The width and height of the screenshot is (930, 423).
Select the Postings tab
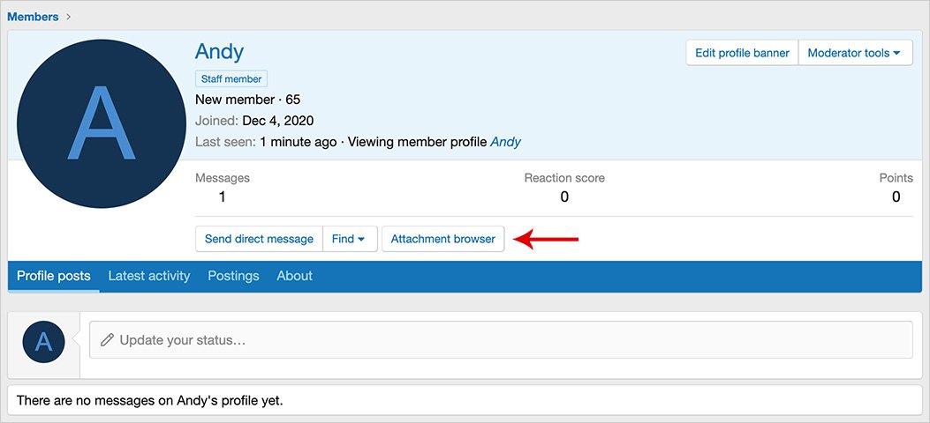click(x=233, y=276)
